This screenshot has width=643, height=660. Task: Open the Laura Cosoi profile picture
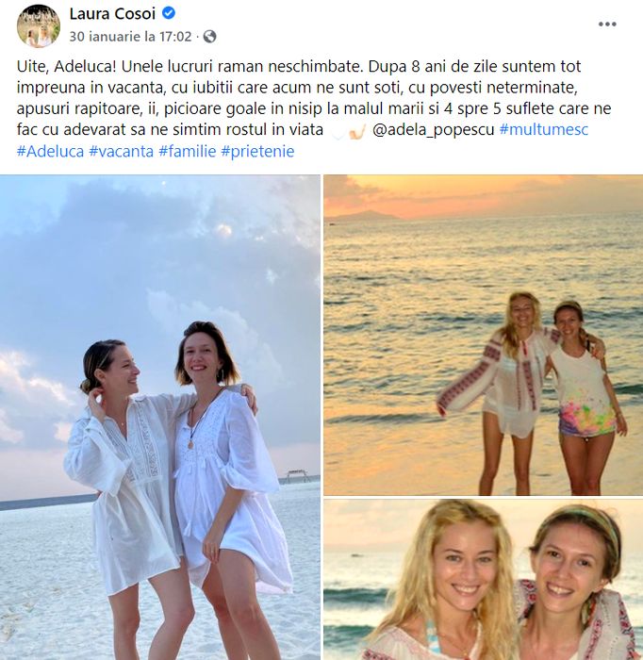pos(39,25)
